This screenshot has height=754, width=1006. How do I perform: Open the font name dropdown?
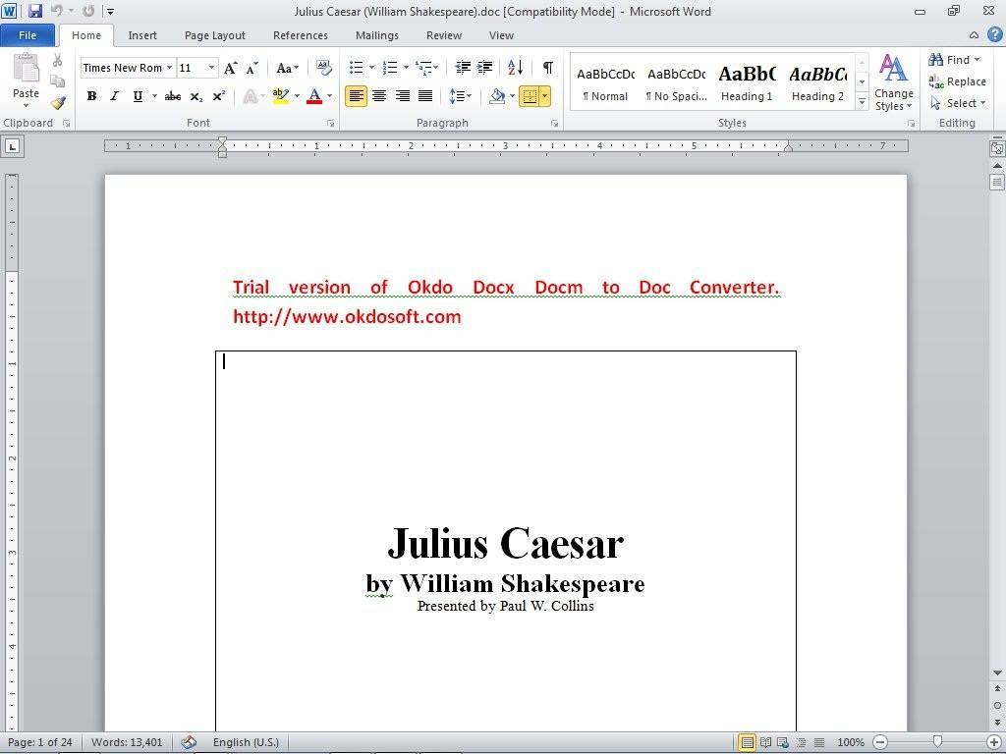click(169, 68)
